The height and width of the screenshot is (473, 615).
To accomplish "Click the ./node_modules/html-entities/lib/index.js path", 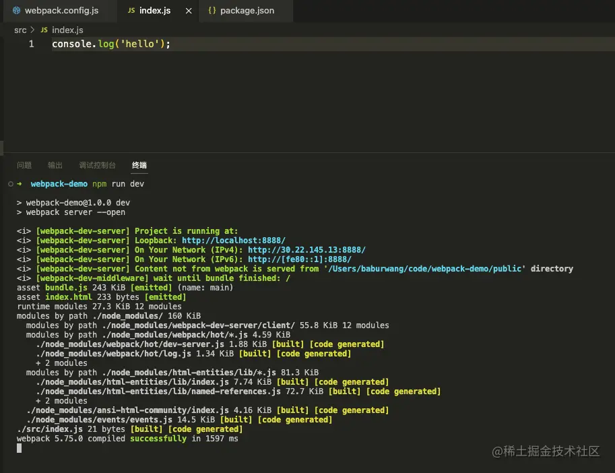I will 132,381.
